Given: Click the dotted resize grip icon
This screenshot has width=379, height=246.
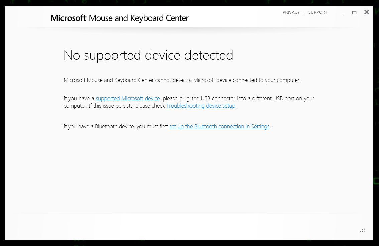Looking at the screenshot, I should click(362, 230).
